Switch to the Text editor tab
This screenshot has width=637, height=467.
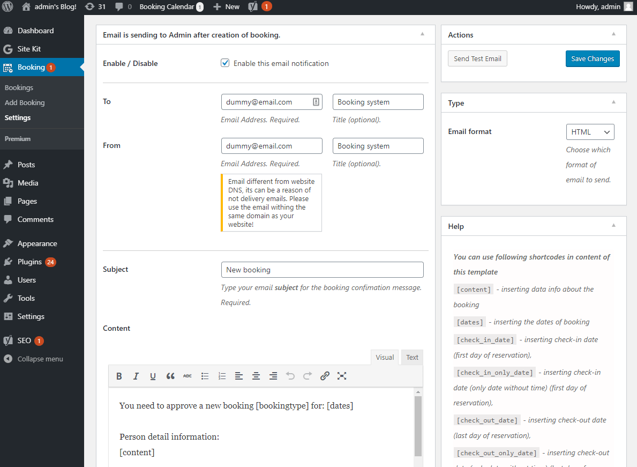point(412,357)
